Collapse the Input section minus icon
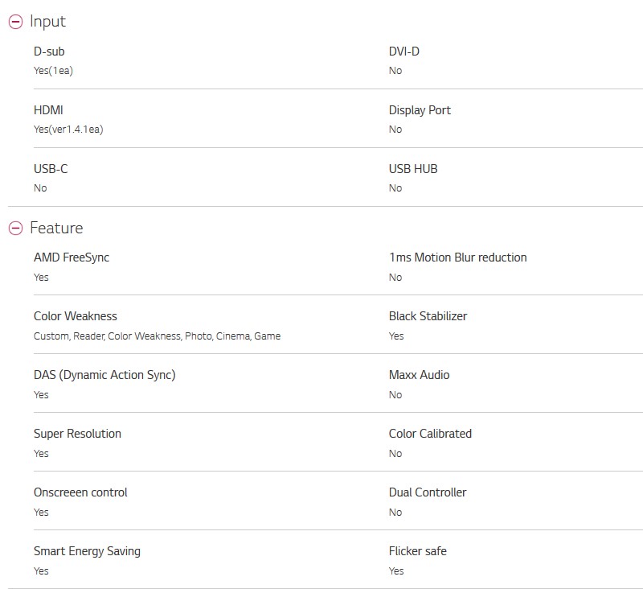Image resolution: width=643 pixels, height=589 pixels. click(x=15, y=22)
